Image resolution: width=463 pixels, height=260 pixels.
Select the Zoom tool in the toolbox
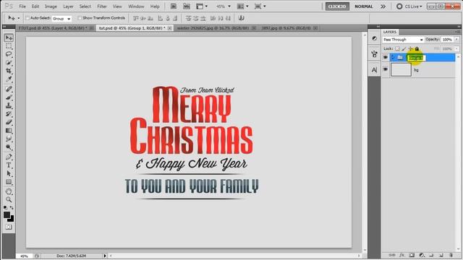coord(9,199)
